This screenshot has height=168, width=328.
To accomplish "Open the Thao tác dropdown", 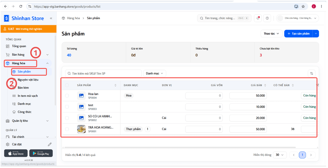I will coord(271,34).
